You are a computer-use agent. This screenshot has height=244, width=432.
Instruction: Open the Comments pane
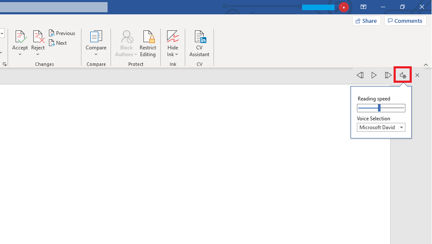(x=405, y=21)
